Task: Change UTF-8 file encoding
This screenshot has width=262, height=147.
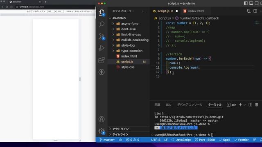Action: (156, 140)
